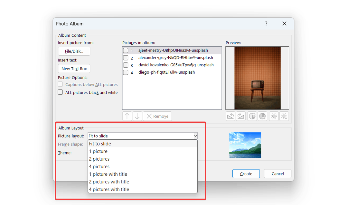This screenshot has height=205, width=338.
Task: Move the selected picture up in order
Action: [x=127, y=116]
